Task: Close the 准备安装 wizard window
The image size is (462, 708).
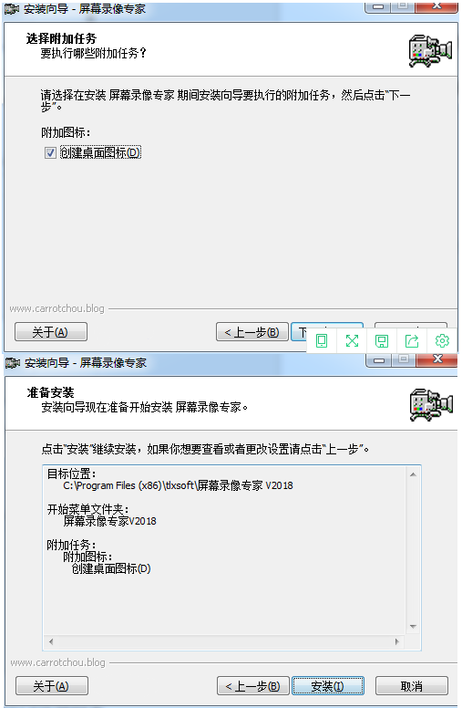Action: (437, 359)
